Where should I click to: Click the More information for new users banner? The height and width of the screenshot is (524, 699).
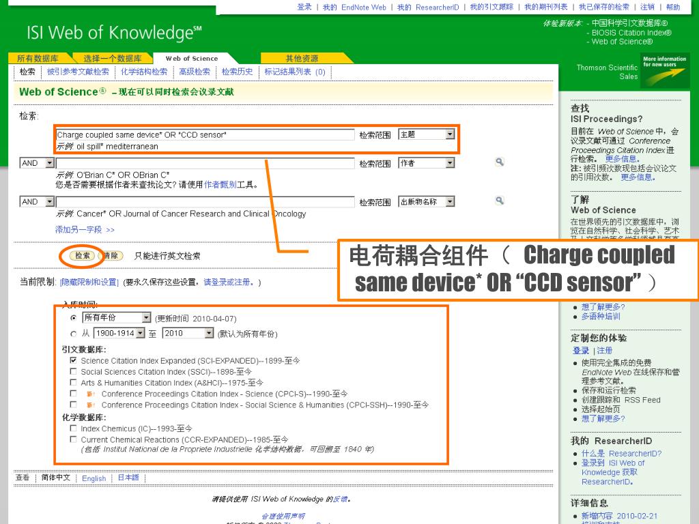[x=664, y=71]
